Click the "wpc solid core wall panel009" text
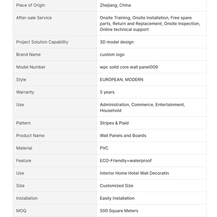This screenshot has height=217, width=217. [x=129, y=67]
